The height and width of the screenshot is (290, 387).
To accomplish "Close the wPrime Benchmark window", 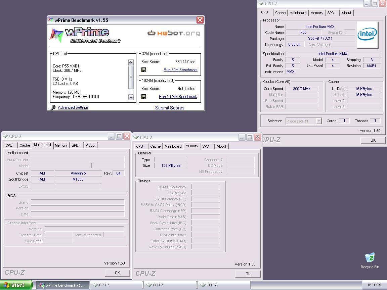I will [200, 20].
